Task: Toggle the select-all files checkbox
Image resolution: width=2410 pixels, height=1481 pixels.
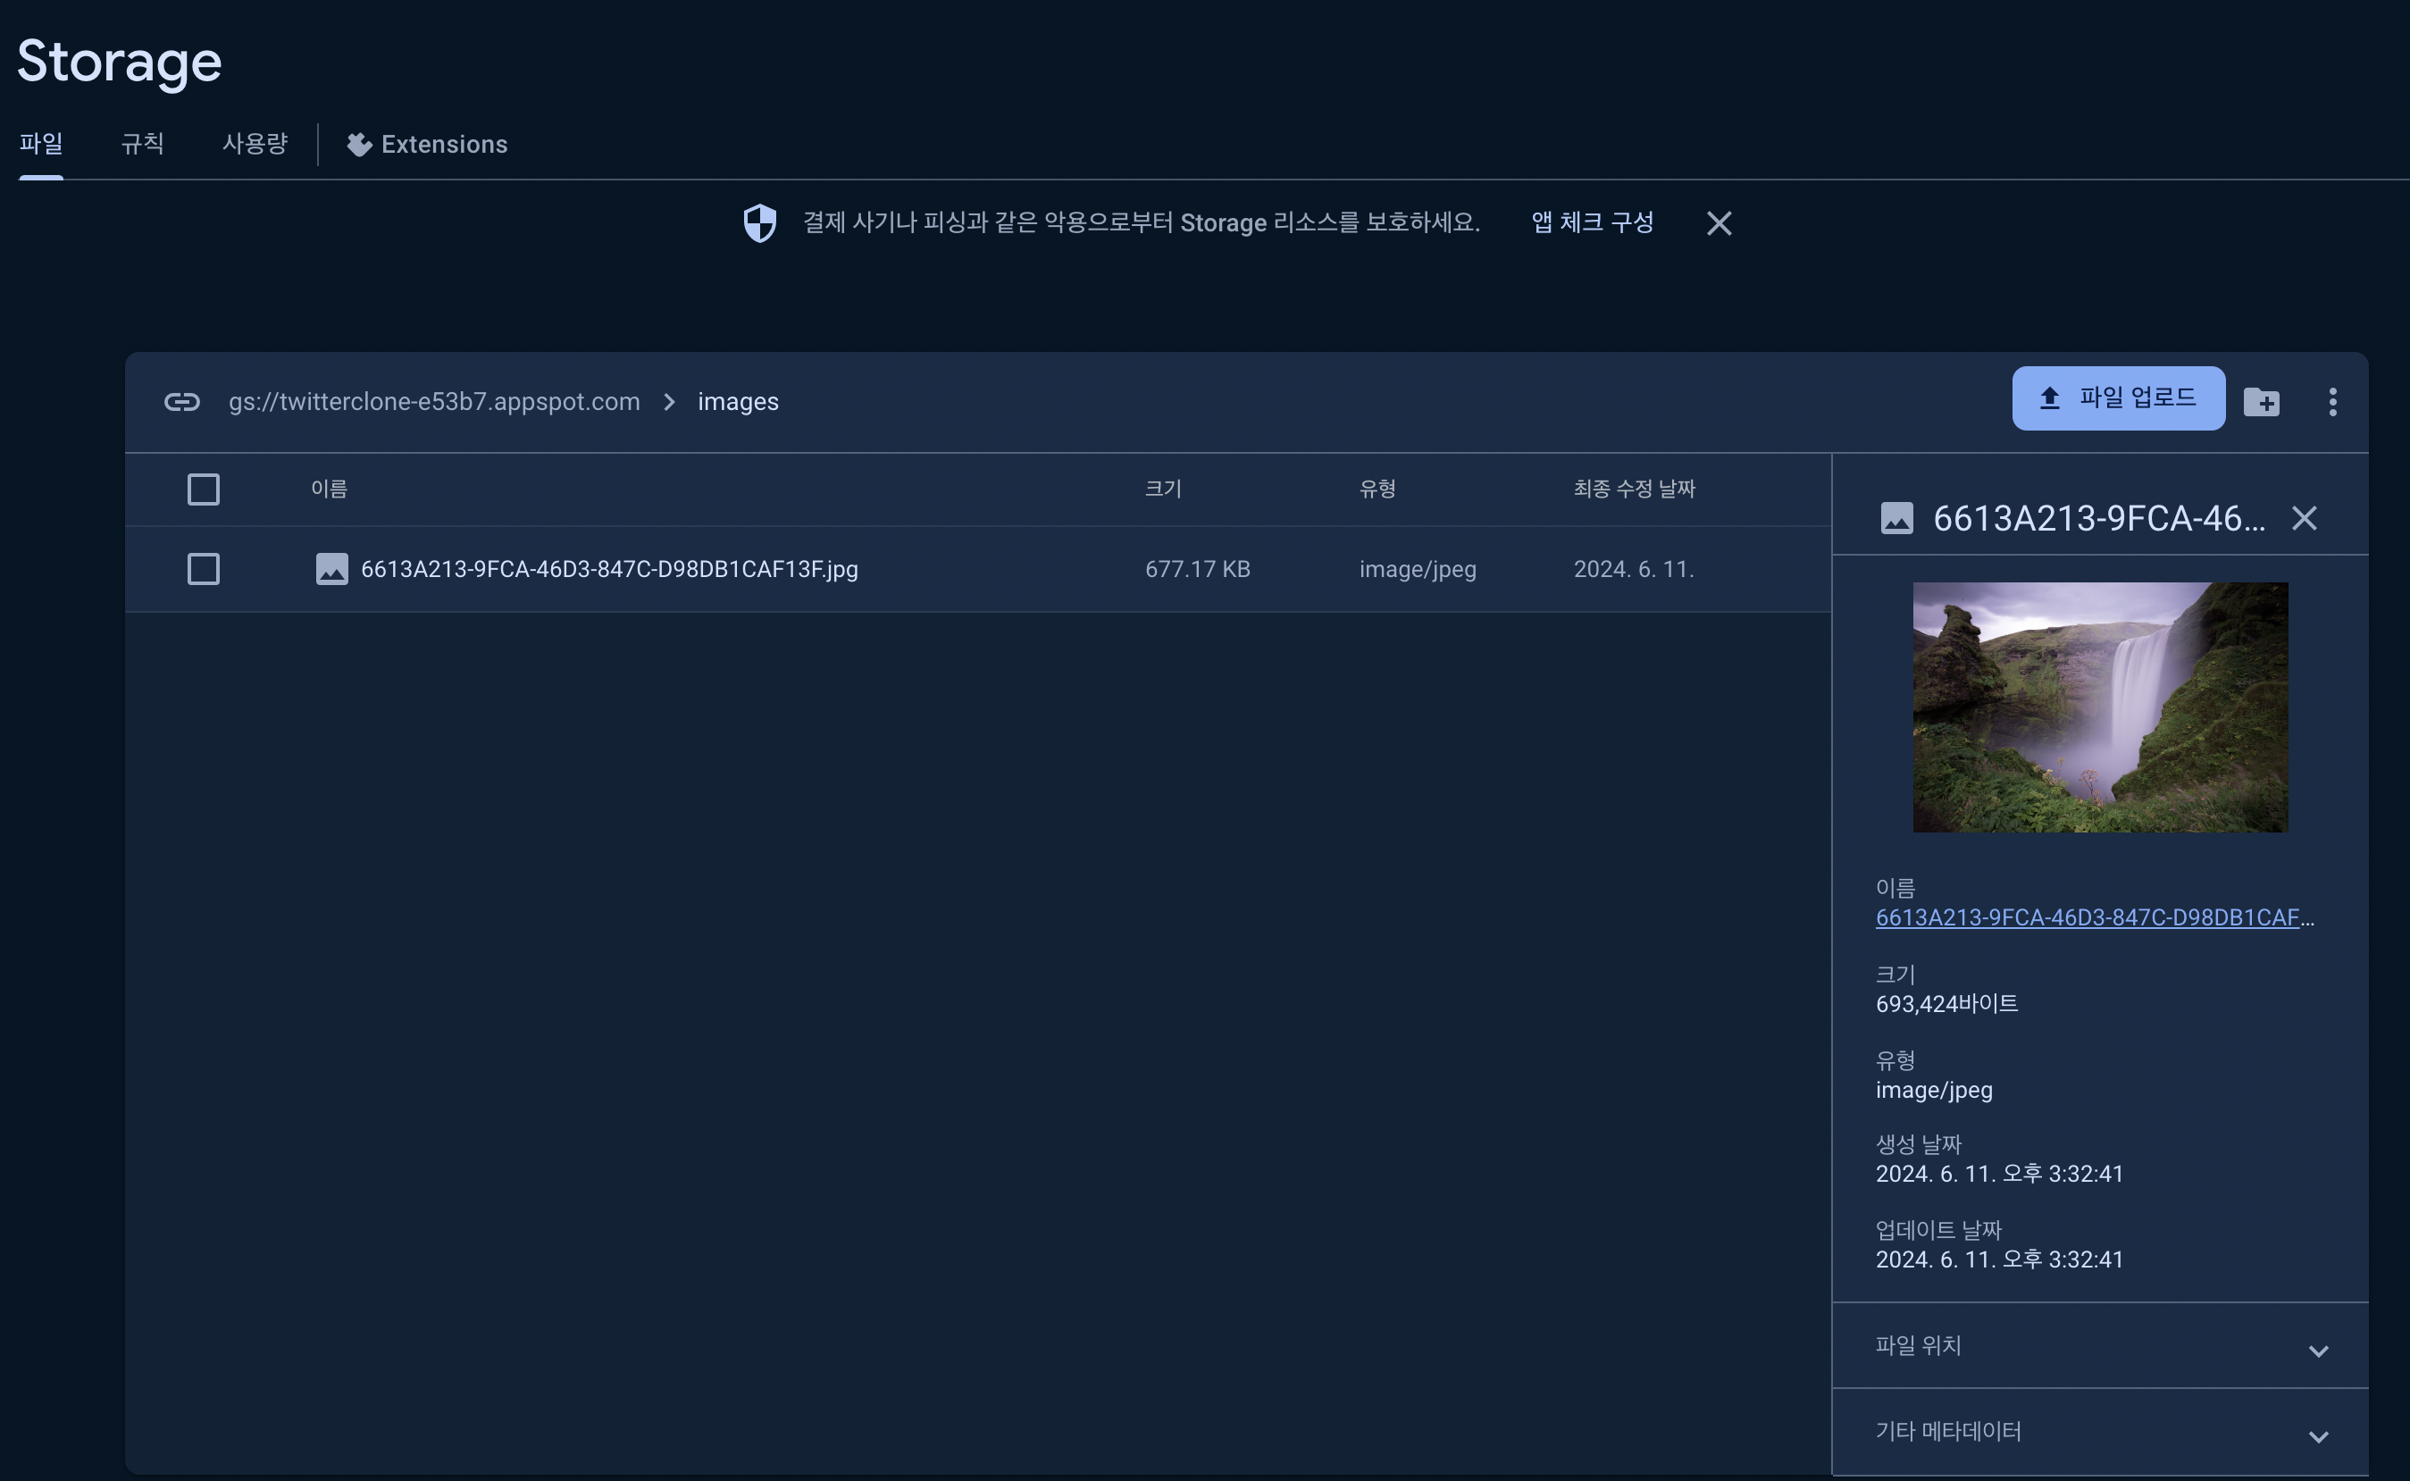Action: (204, 489)
